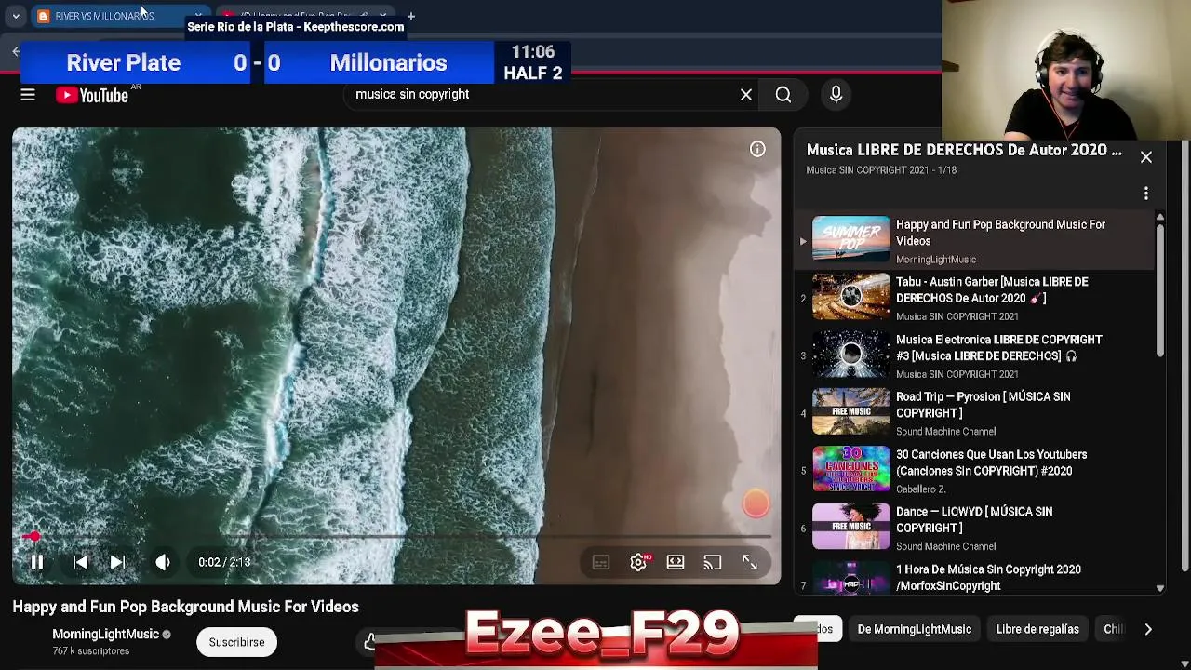The width and height of the screenshot is (1191, 670).
Task: Click the main page vertical scrollbar
Action: click(1184, 354)
